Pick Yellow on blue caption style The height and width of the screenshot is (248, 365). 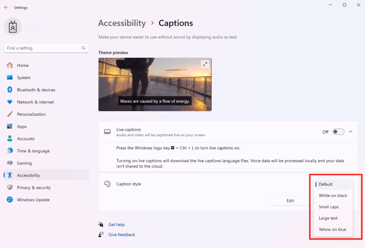pos(333,229)
